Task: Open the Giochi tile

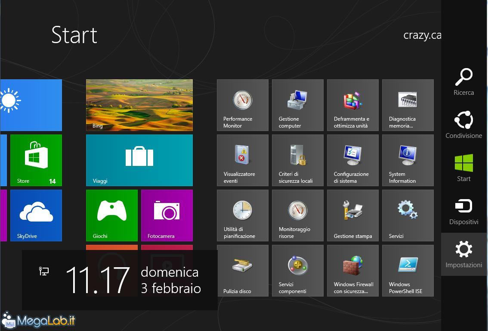Action: pyautogui.click(x=112, y=215)
